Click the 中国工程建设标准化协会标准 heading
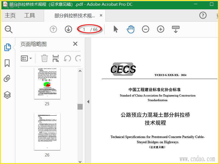Screen dimensions: 219x164 [155, 90]
